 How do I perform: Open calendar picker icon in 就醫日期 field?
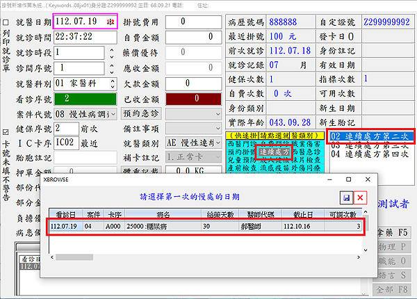click(x=111, y=23)
